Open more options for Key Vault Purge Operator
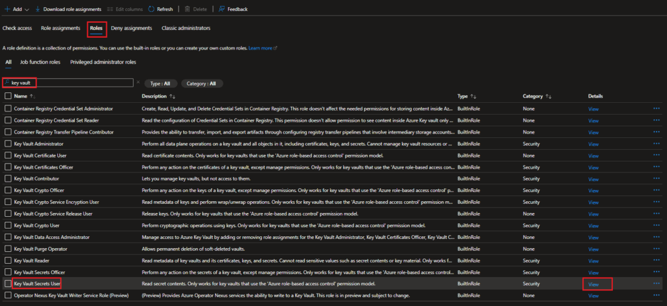The width and height of the screenshot is (667, 306). tap(657, 248)
